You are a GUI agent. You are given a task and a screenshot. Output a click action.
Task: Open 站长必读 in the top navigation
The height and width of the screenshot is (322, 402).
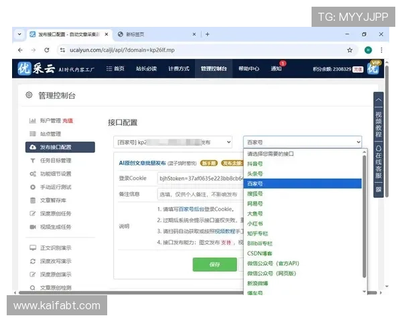click(146, 68)
